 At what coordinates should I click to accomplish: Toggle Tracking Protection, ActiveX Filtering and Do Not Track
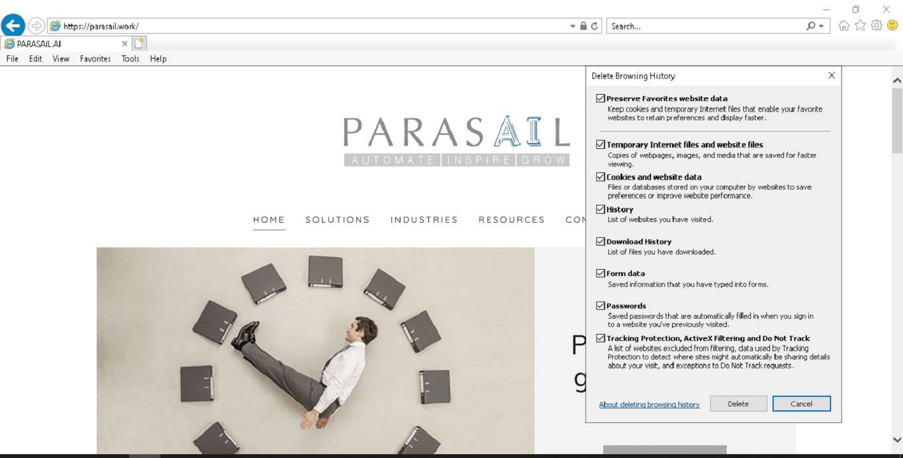tap(600, 338)
